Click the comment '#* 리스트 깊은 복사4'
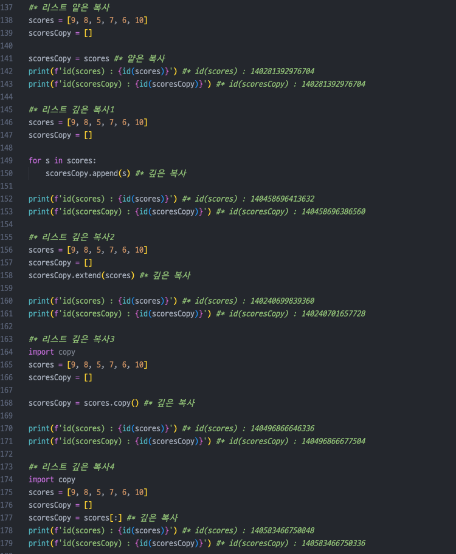 point(72,467)
